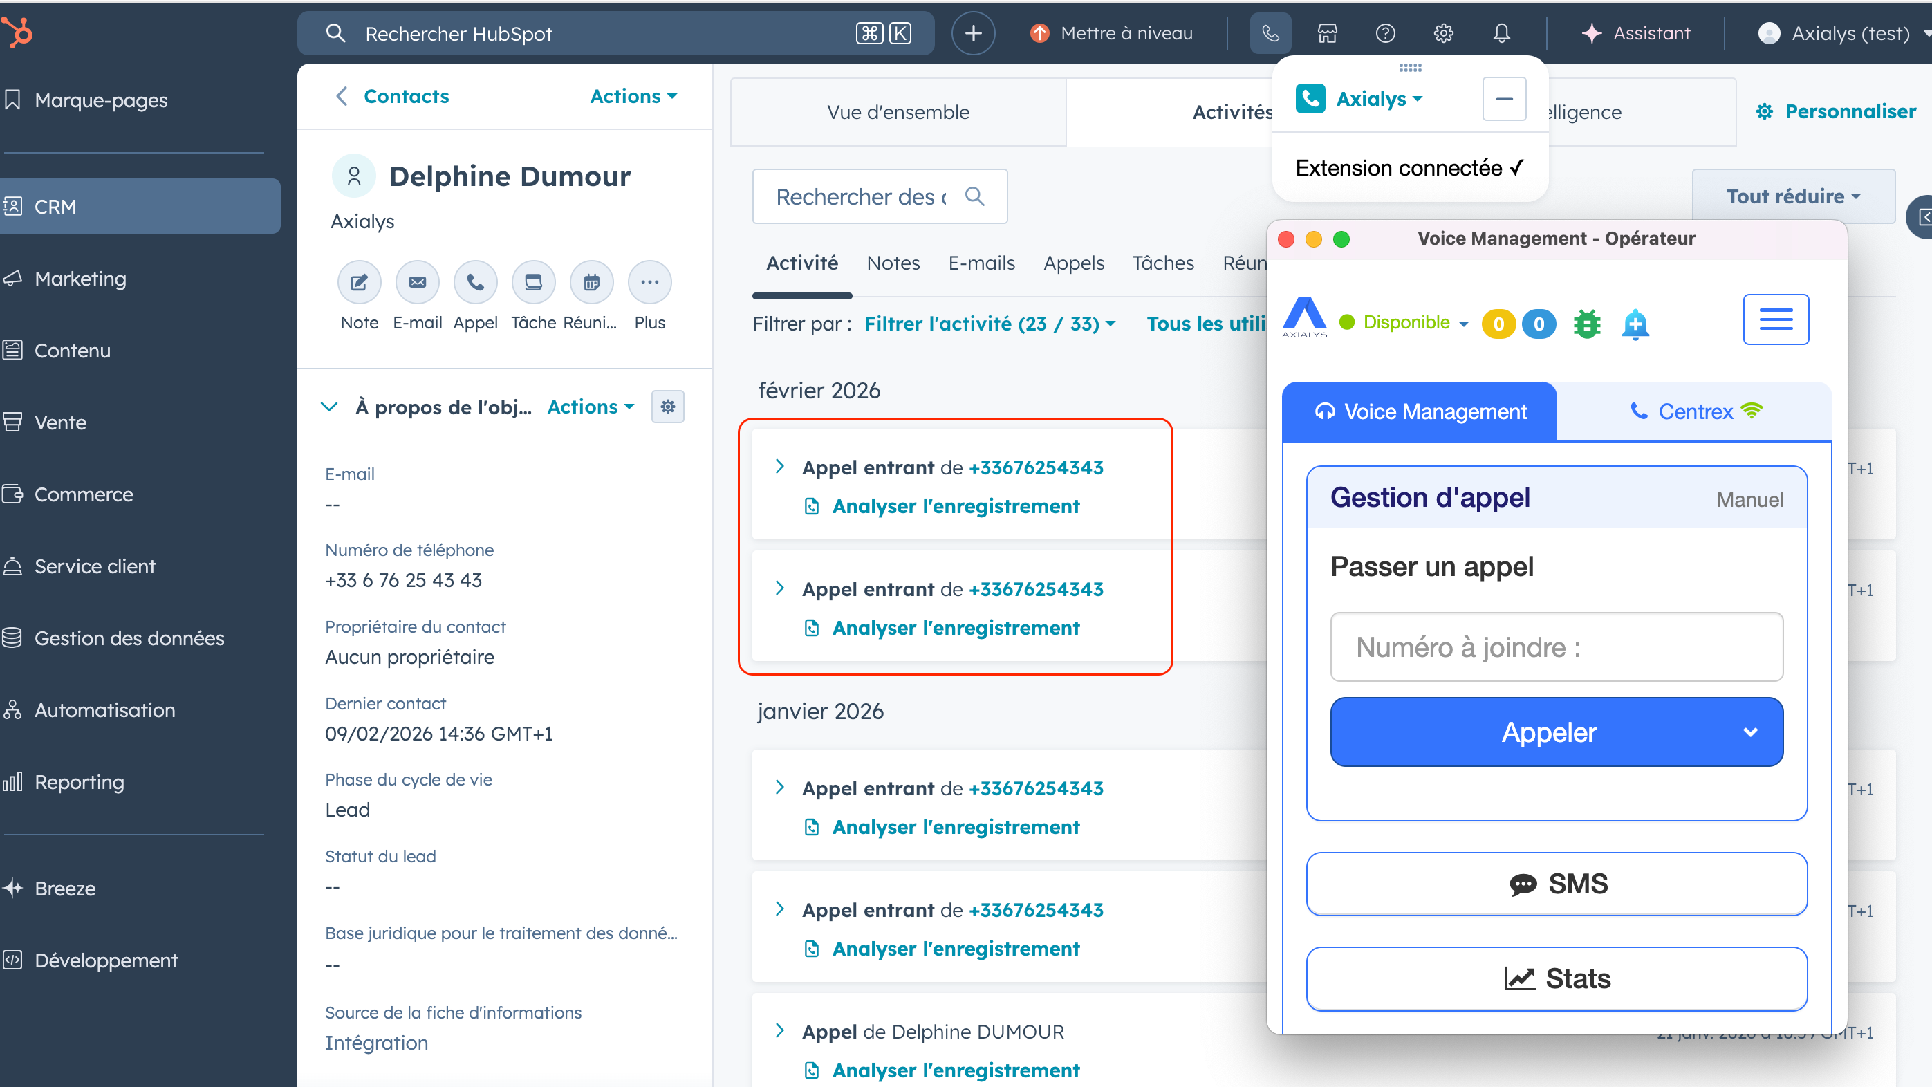Click Analyser l'enregistrement on the top call
Screen dimensions: 1932x1087
pyautogui.click(x=956, y=505)
